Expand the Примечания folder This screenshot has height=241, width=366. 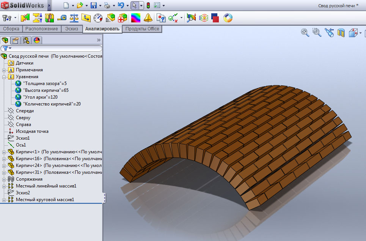click(4, 70)
